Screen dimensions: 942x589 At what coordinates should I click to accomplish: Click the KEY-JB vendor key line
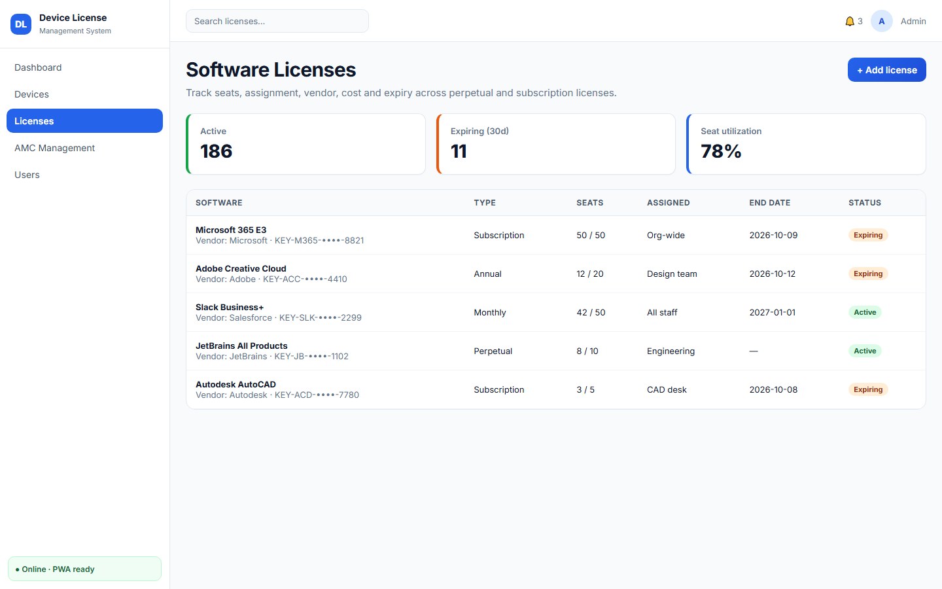click(x=272, y=357)
